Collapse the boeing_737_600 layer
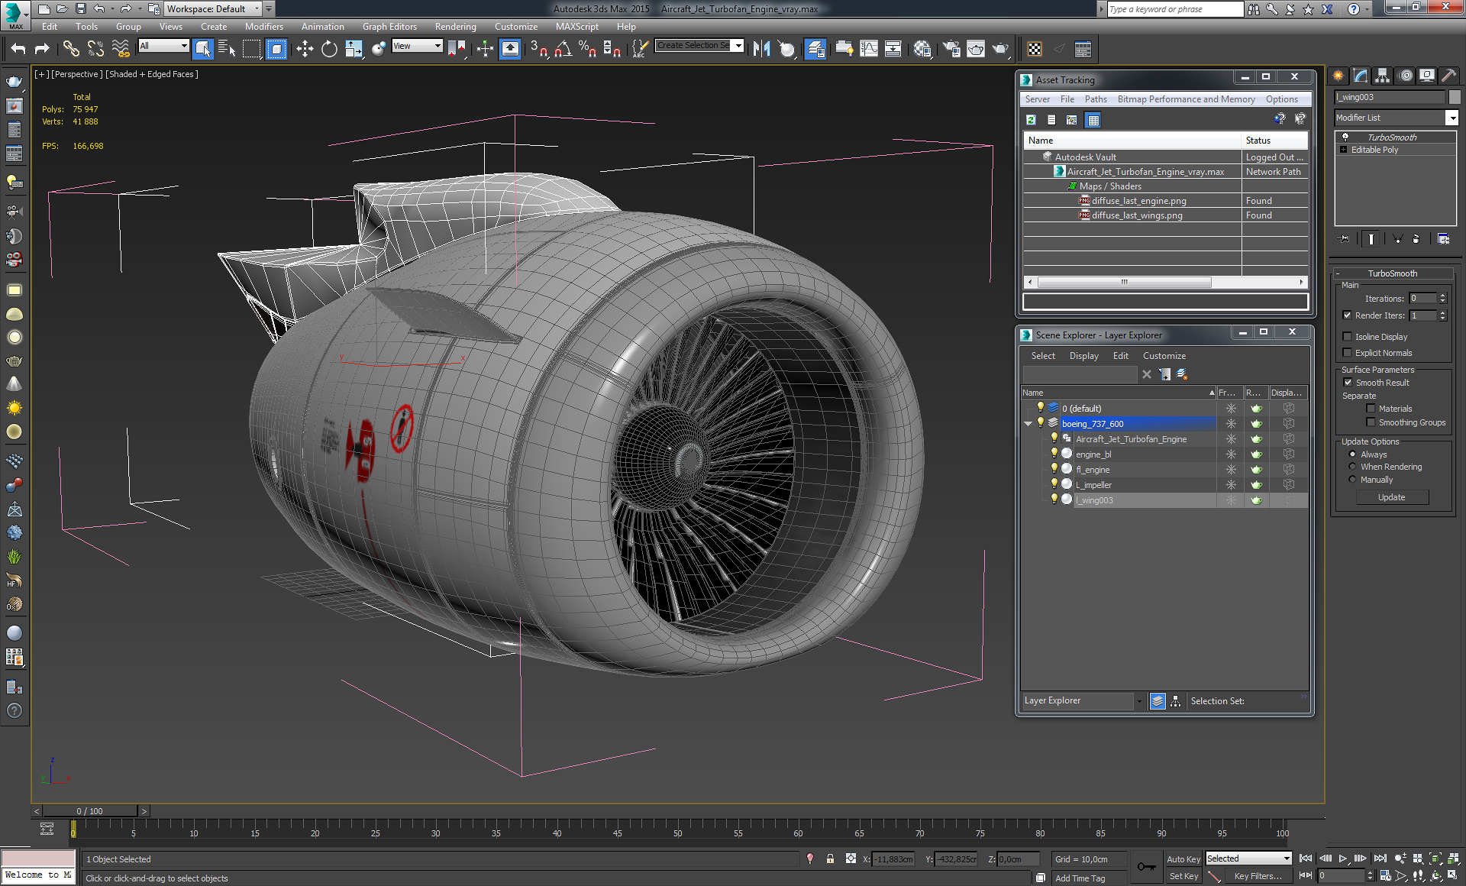The width and height of the screenshot is (1466, 886). pyautogui.click(x=1028, y=424)
